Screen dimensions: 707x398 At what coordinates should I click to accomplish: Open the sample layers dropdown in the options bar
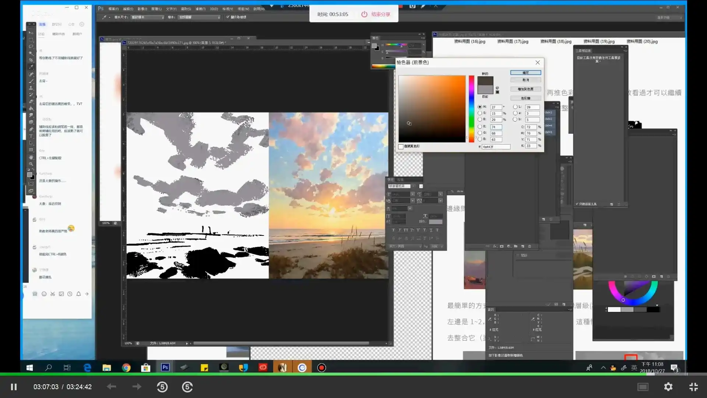point(199,17)
